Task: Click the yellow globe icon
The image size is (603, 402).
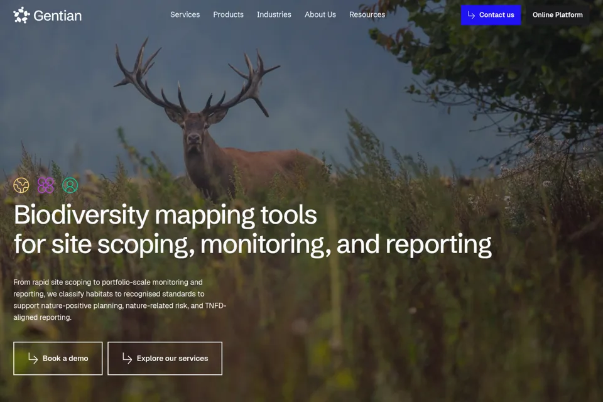Action: tap(21, 185)
